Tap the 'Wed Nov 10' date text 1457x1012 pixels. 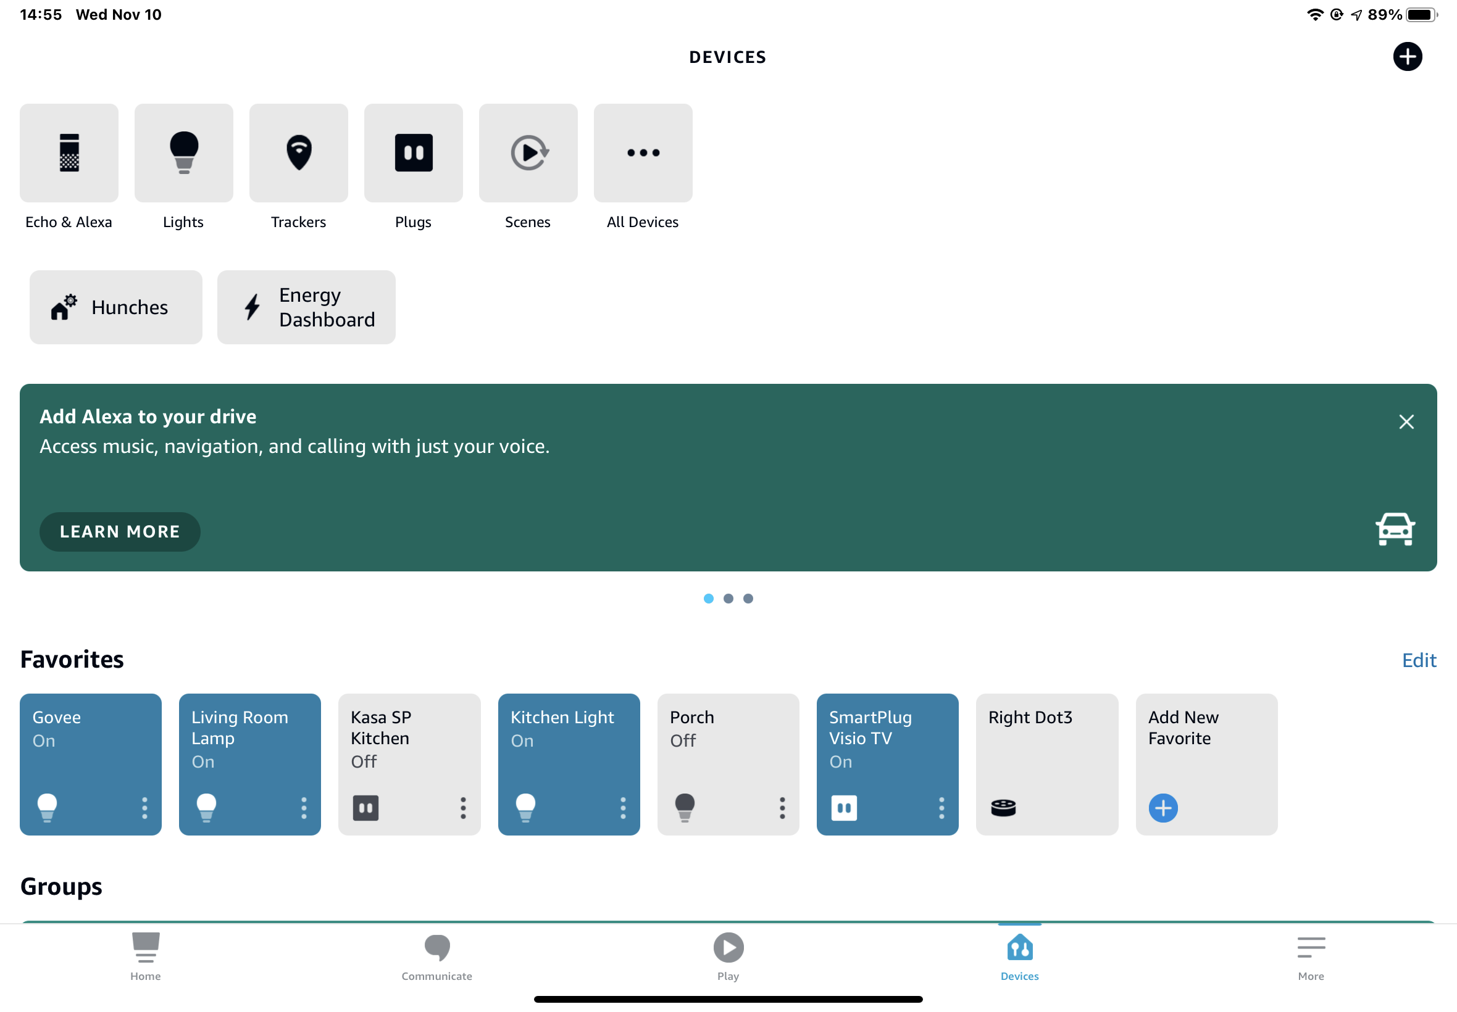pyautogui.click(x=119, y=15)
